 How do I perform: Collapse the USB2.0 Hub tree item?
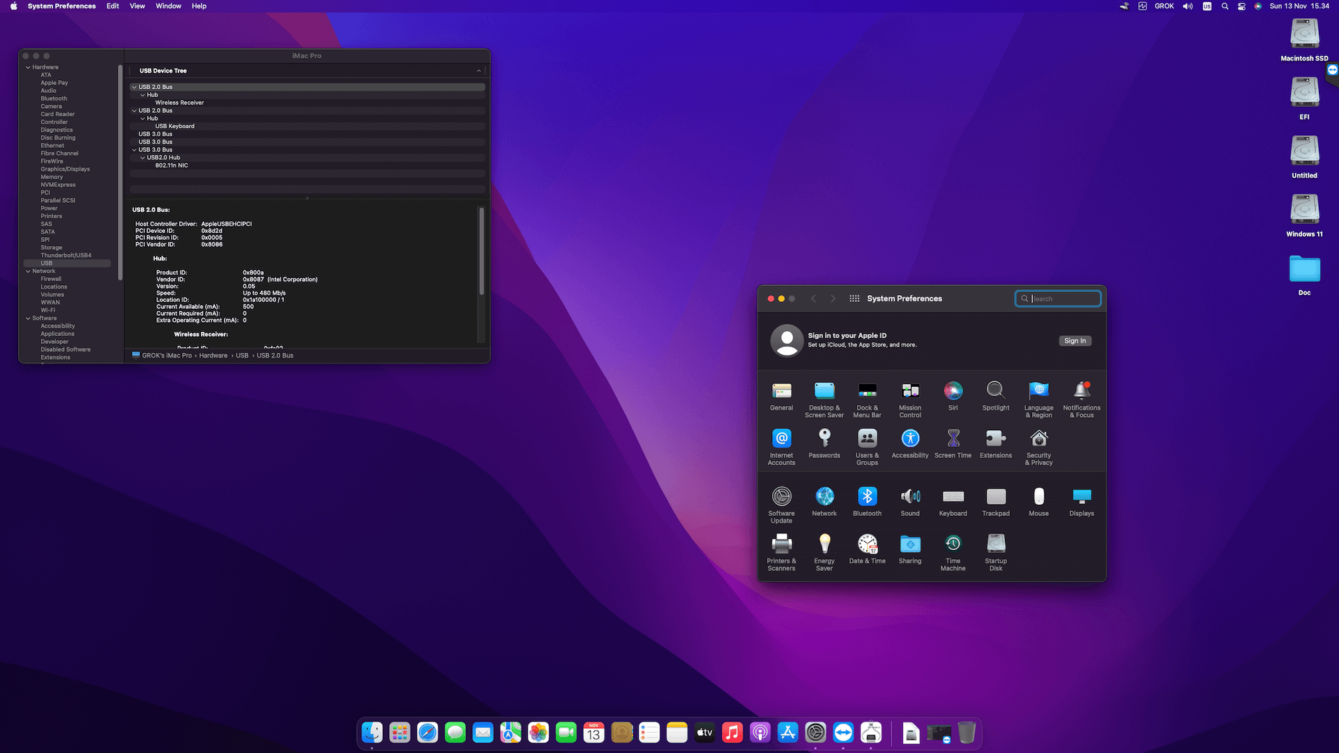pos(142,158)
